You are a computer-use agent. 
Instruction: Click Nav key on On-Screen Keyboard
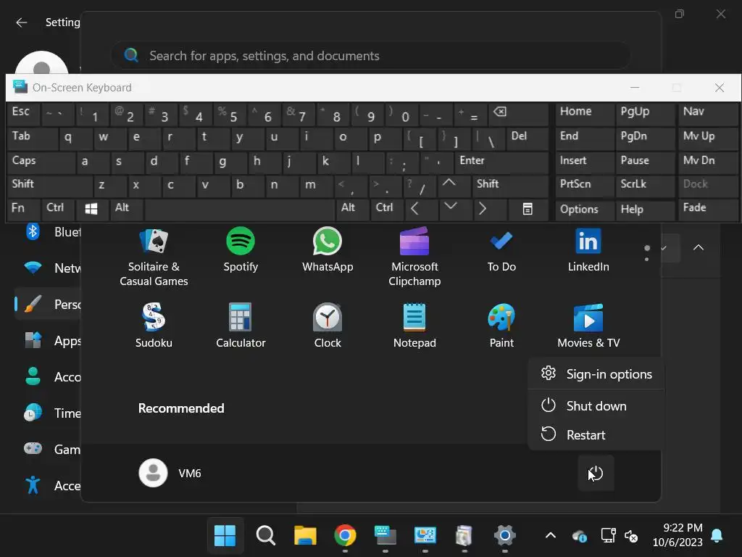click(x=708, y=114)
